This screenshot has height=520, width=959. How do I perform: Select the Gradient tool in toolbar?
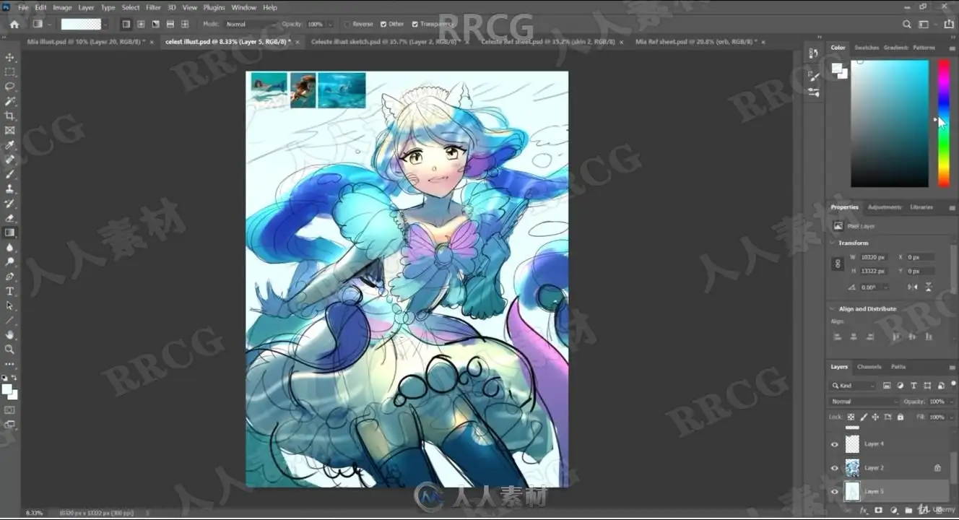[x=9, y=233]
